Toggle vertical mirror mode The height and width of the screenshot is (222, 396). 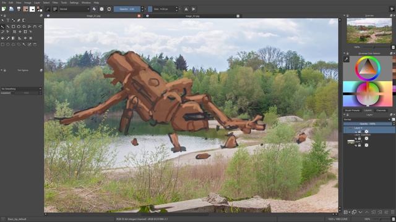coord(194,9)
